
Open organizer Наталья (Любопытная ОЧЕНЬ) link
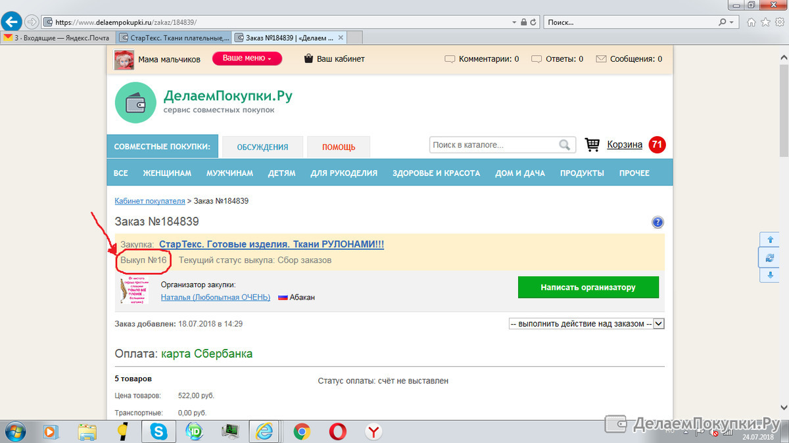[x=216, y=297]
